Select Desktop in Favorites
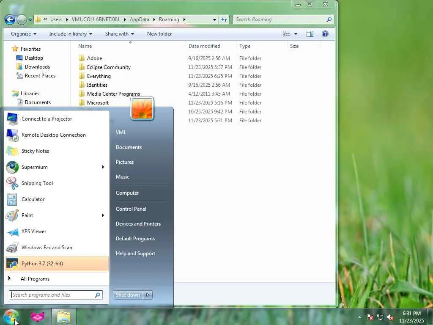Screen dimensions: 433x325 pyautogui.click(x=34, y=58)
